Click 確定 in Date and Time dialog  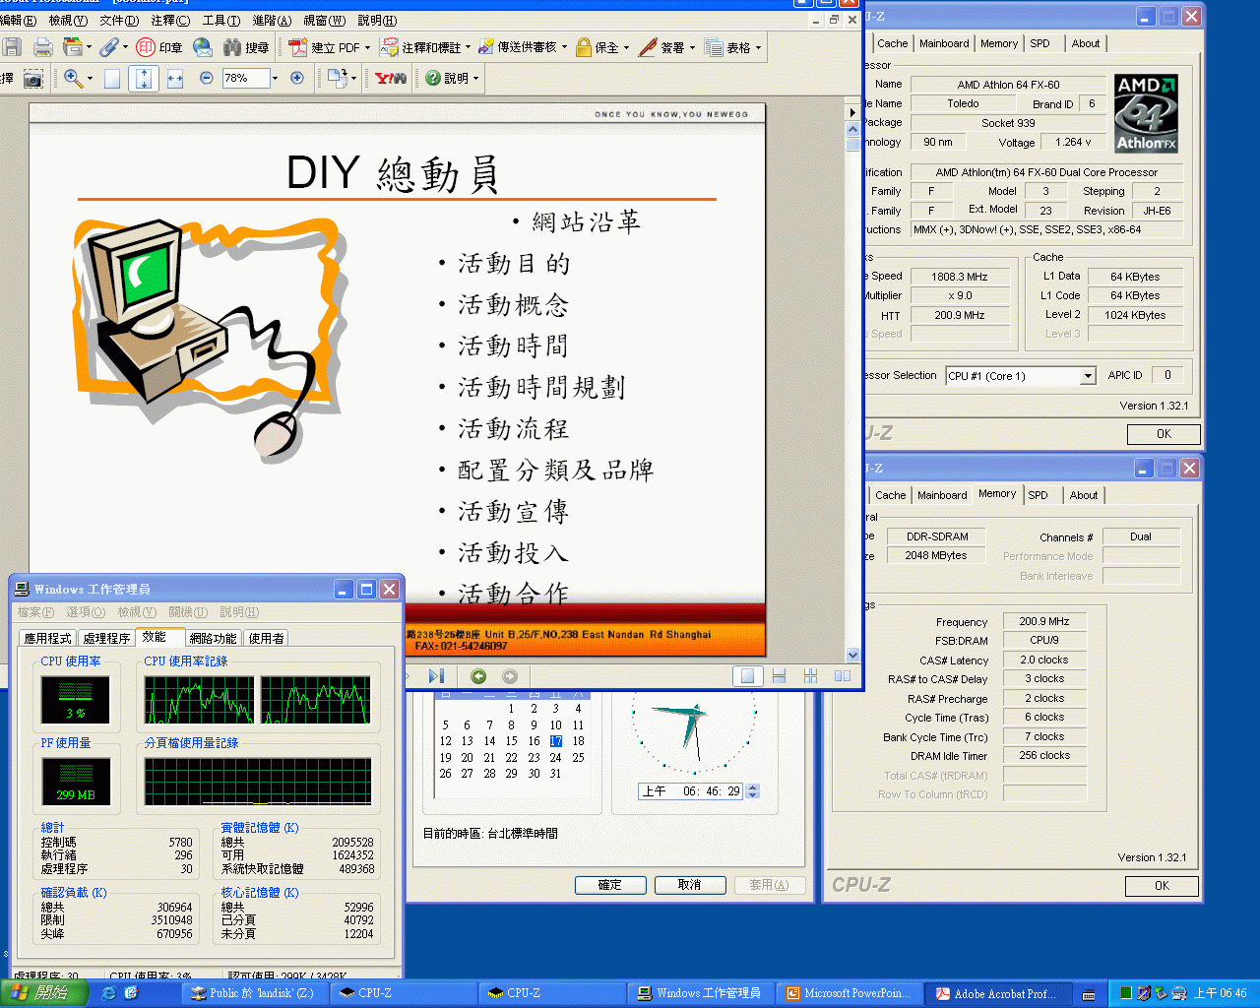click(x=610, y=885)
